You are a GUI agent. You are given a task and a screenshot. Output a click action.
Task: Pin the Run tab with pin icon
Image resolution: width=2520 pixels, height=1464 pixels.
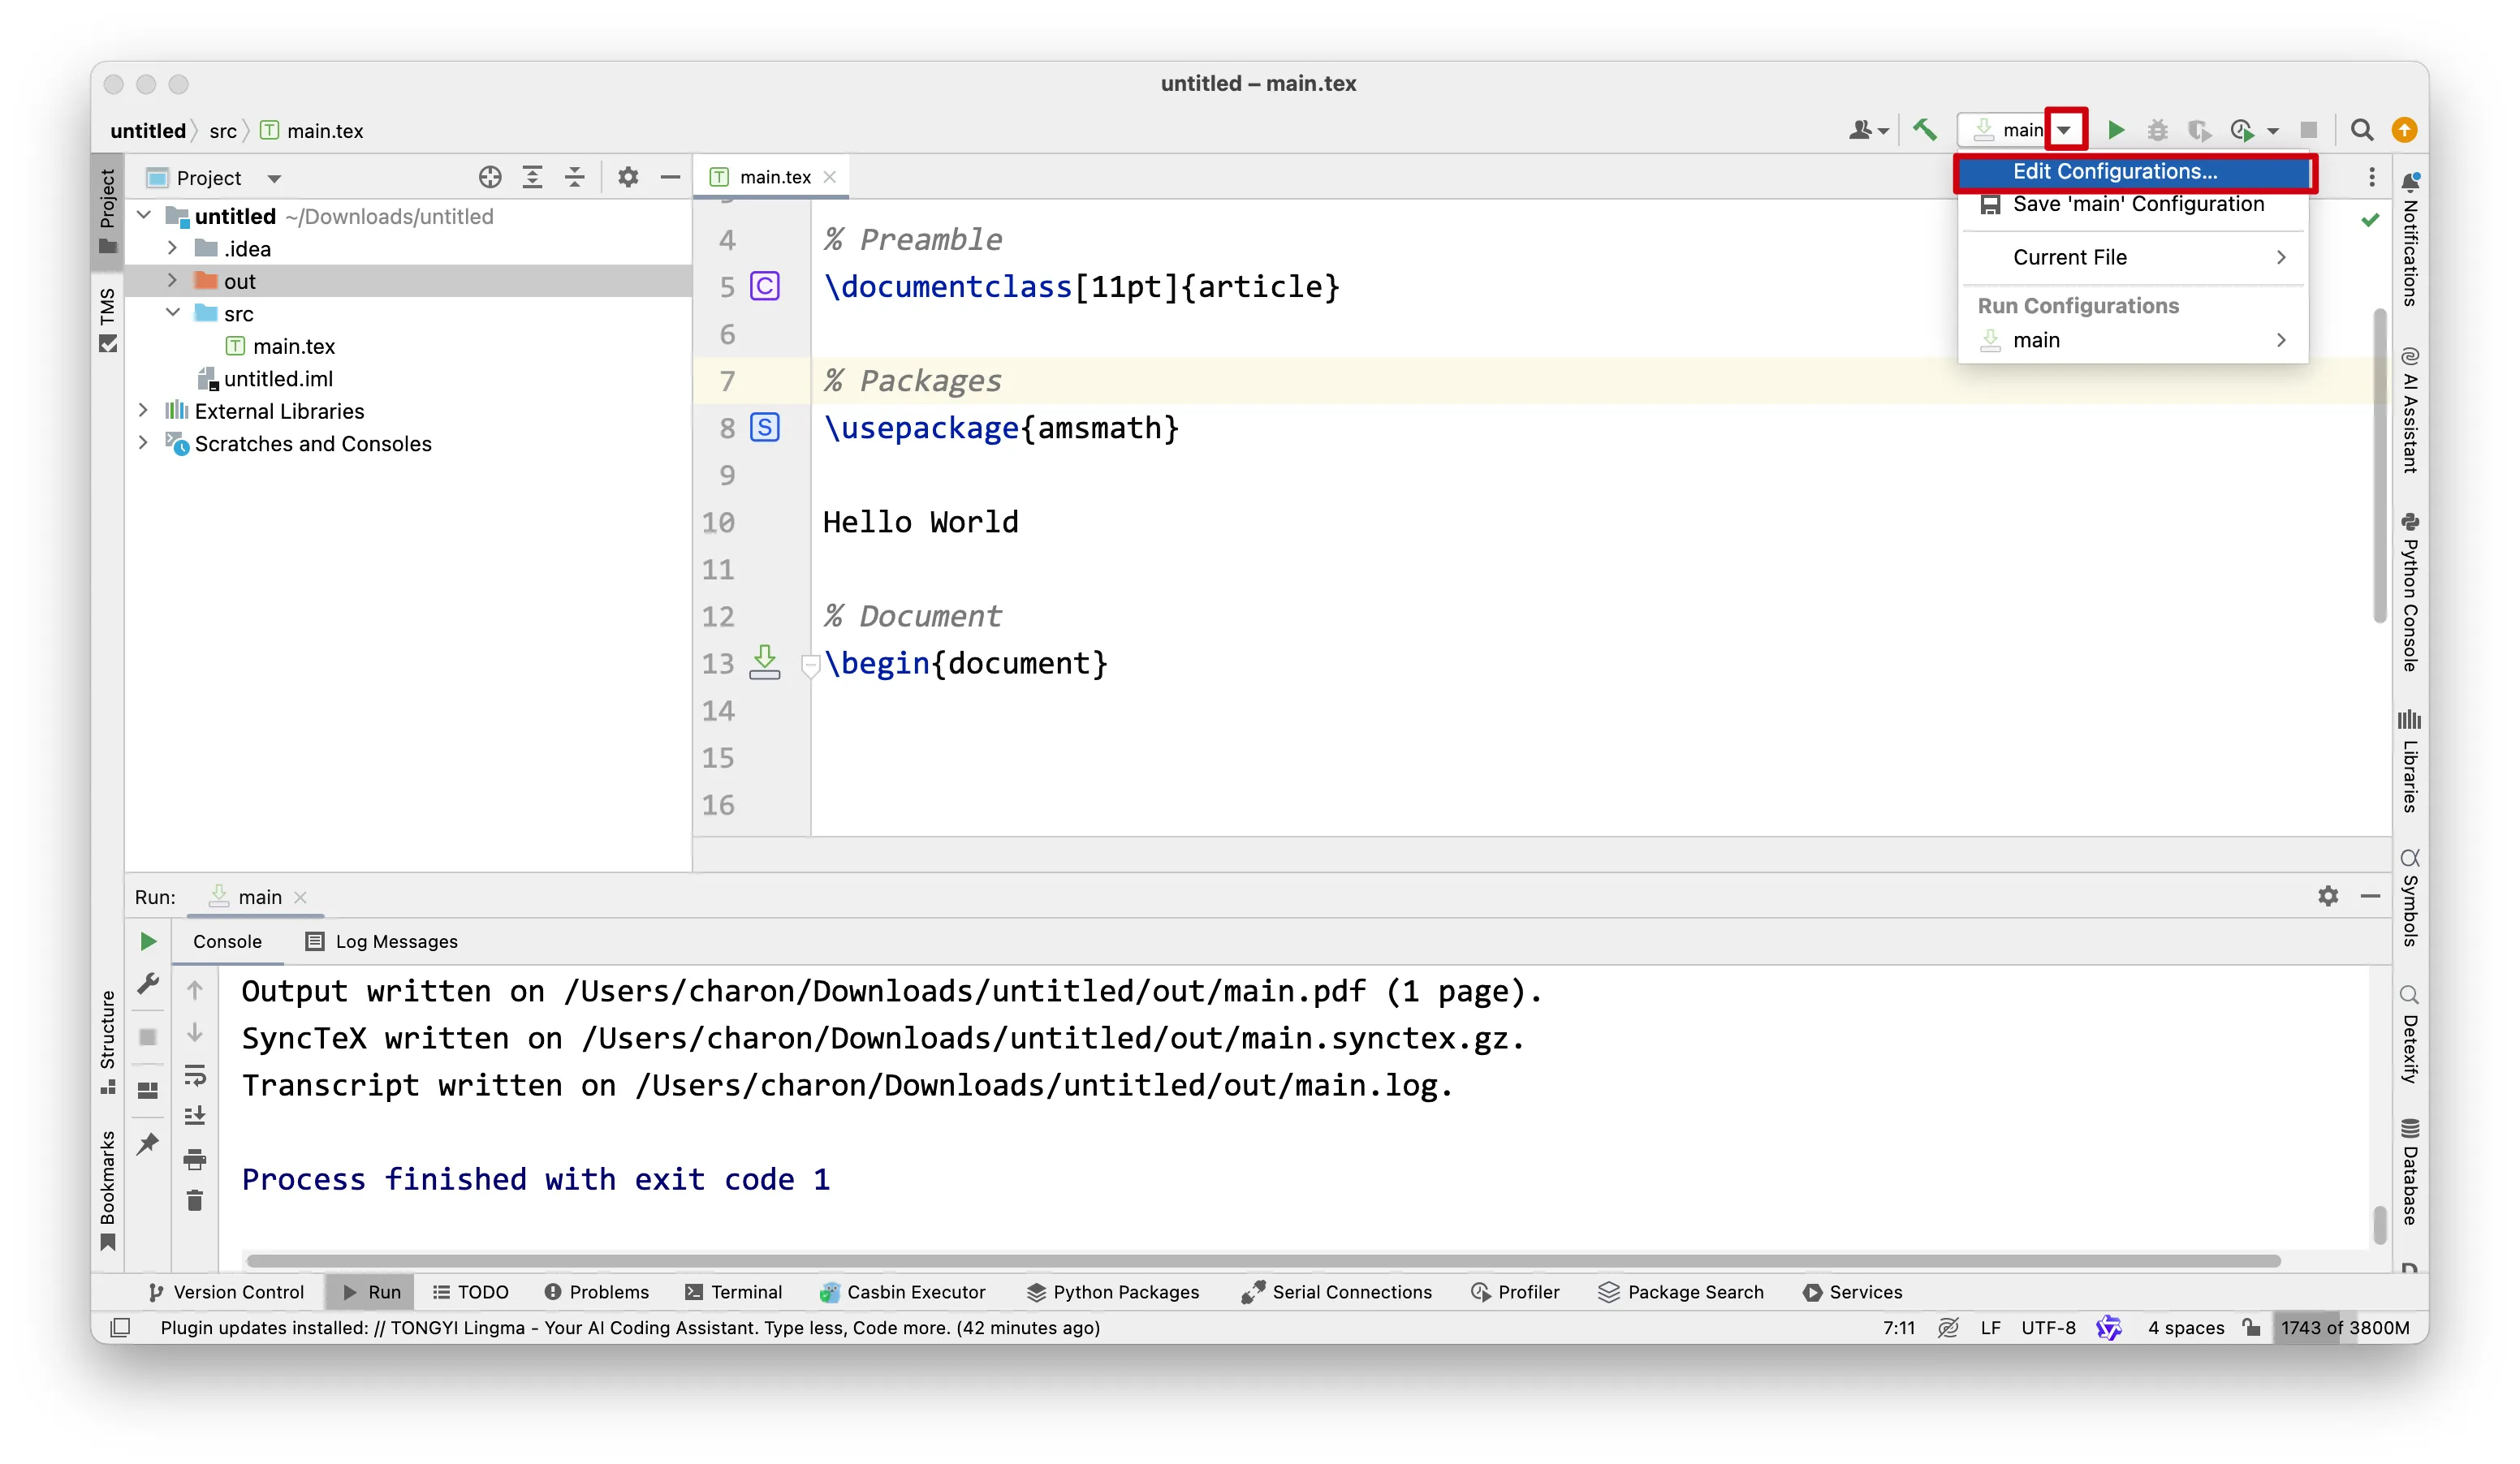(x=147, y=1143)
